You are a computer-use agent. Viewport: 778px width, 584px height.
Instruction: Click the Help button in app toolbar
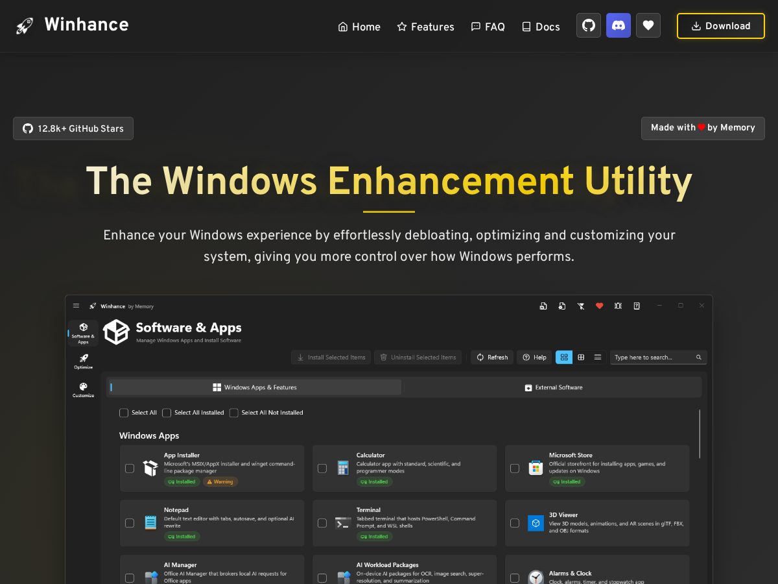click(x=535, y=357)
